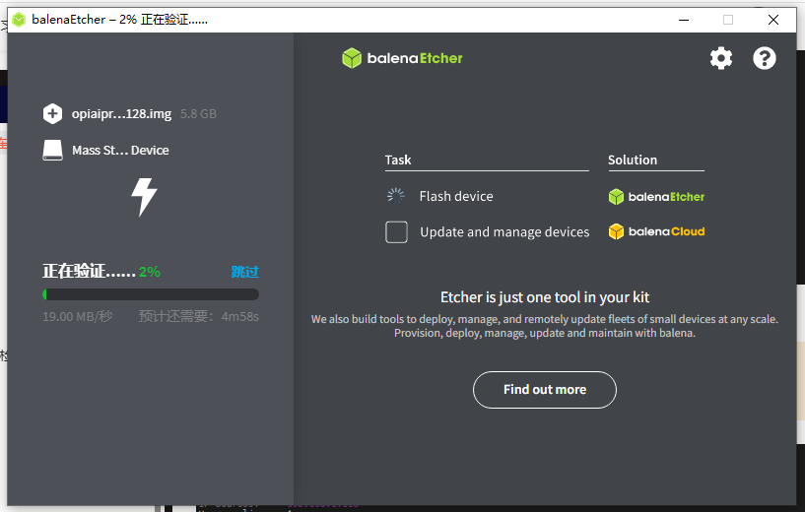Open the help question mark icon
This screenshot has width=805, height=512.
tap(764, 58)
